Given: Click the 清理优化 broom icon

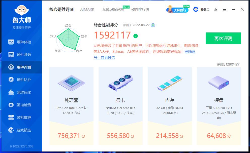Looking at the screenshot, I should (11, 92).
